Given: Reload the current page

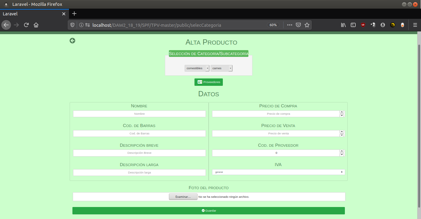Looking at the screenshot, I should click(26, 25).
